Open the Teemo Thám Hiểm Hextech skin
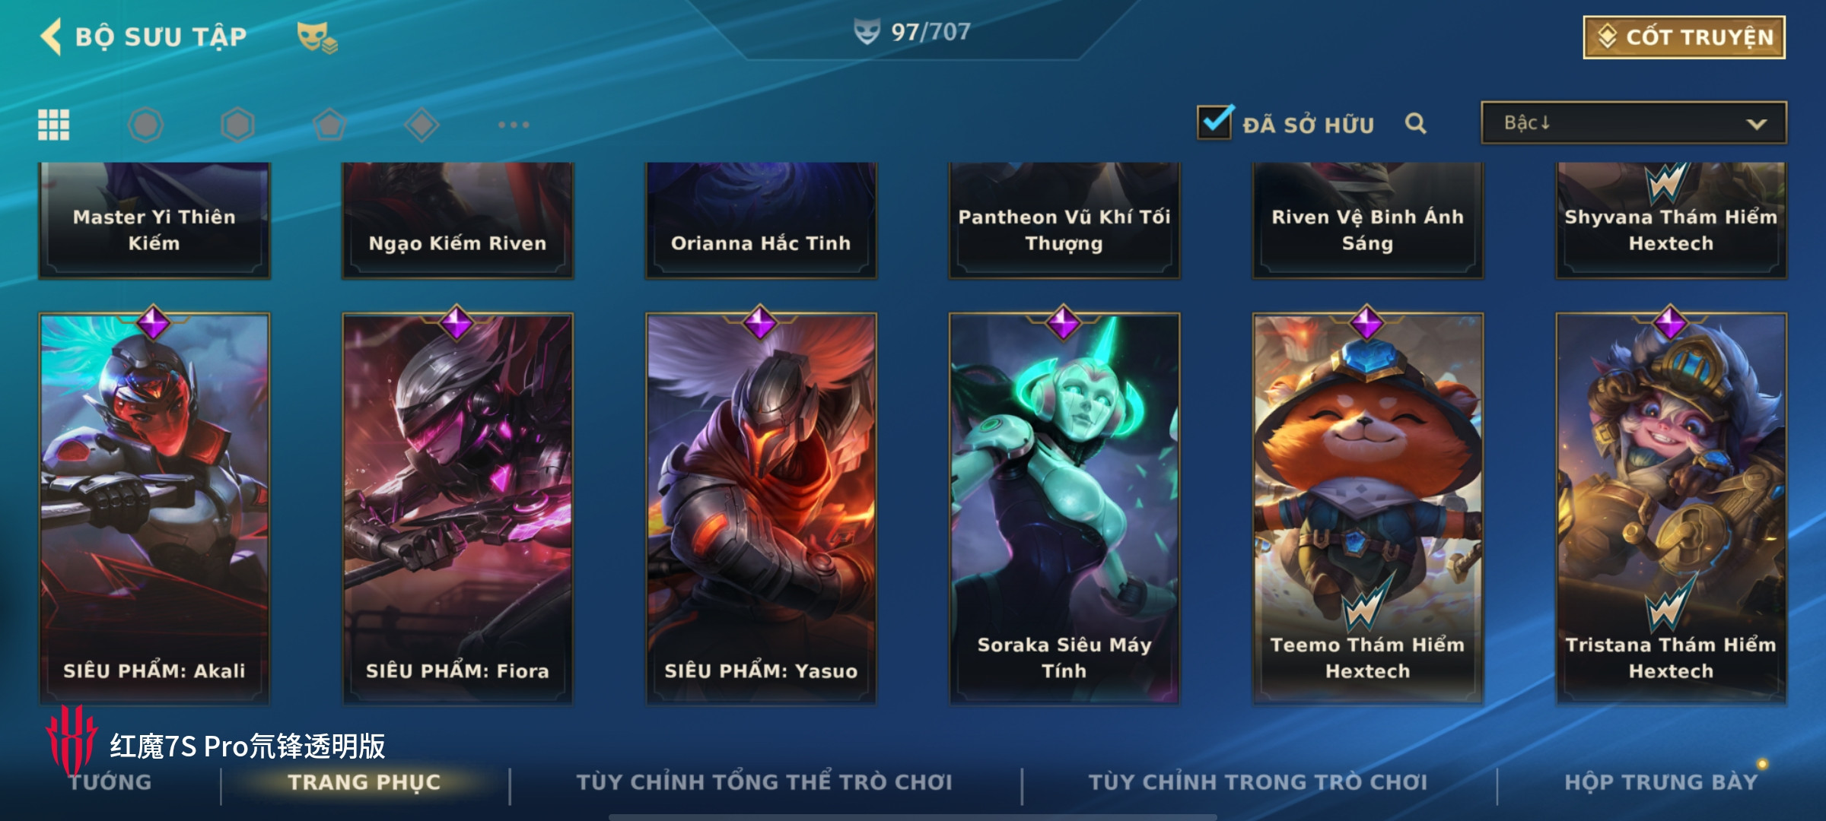The height and width of the screenshot is (821, 1826). (x=1367, y=507)
